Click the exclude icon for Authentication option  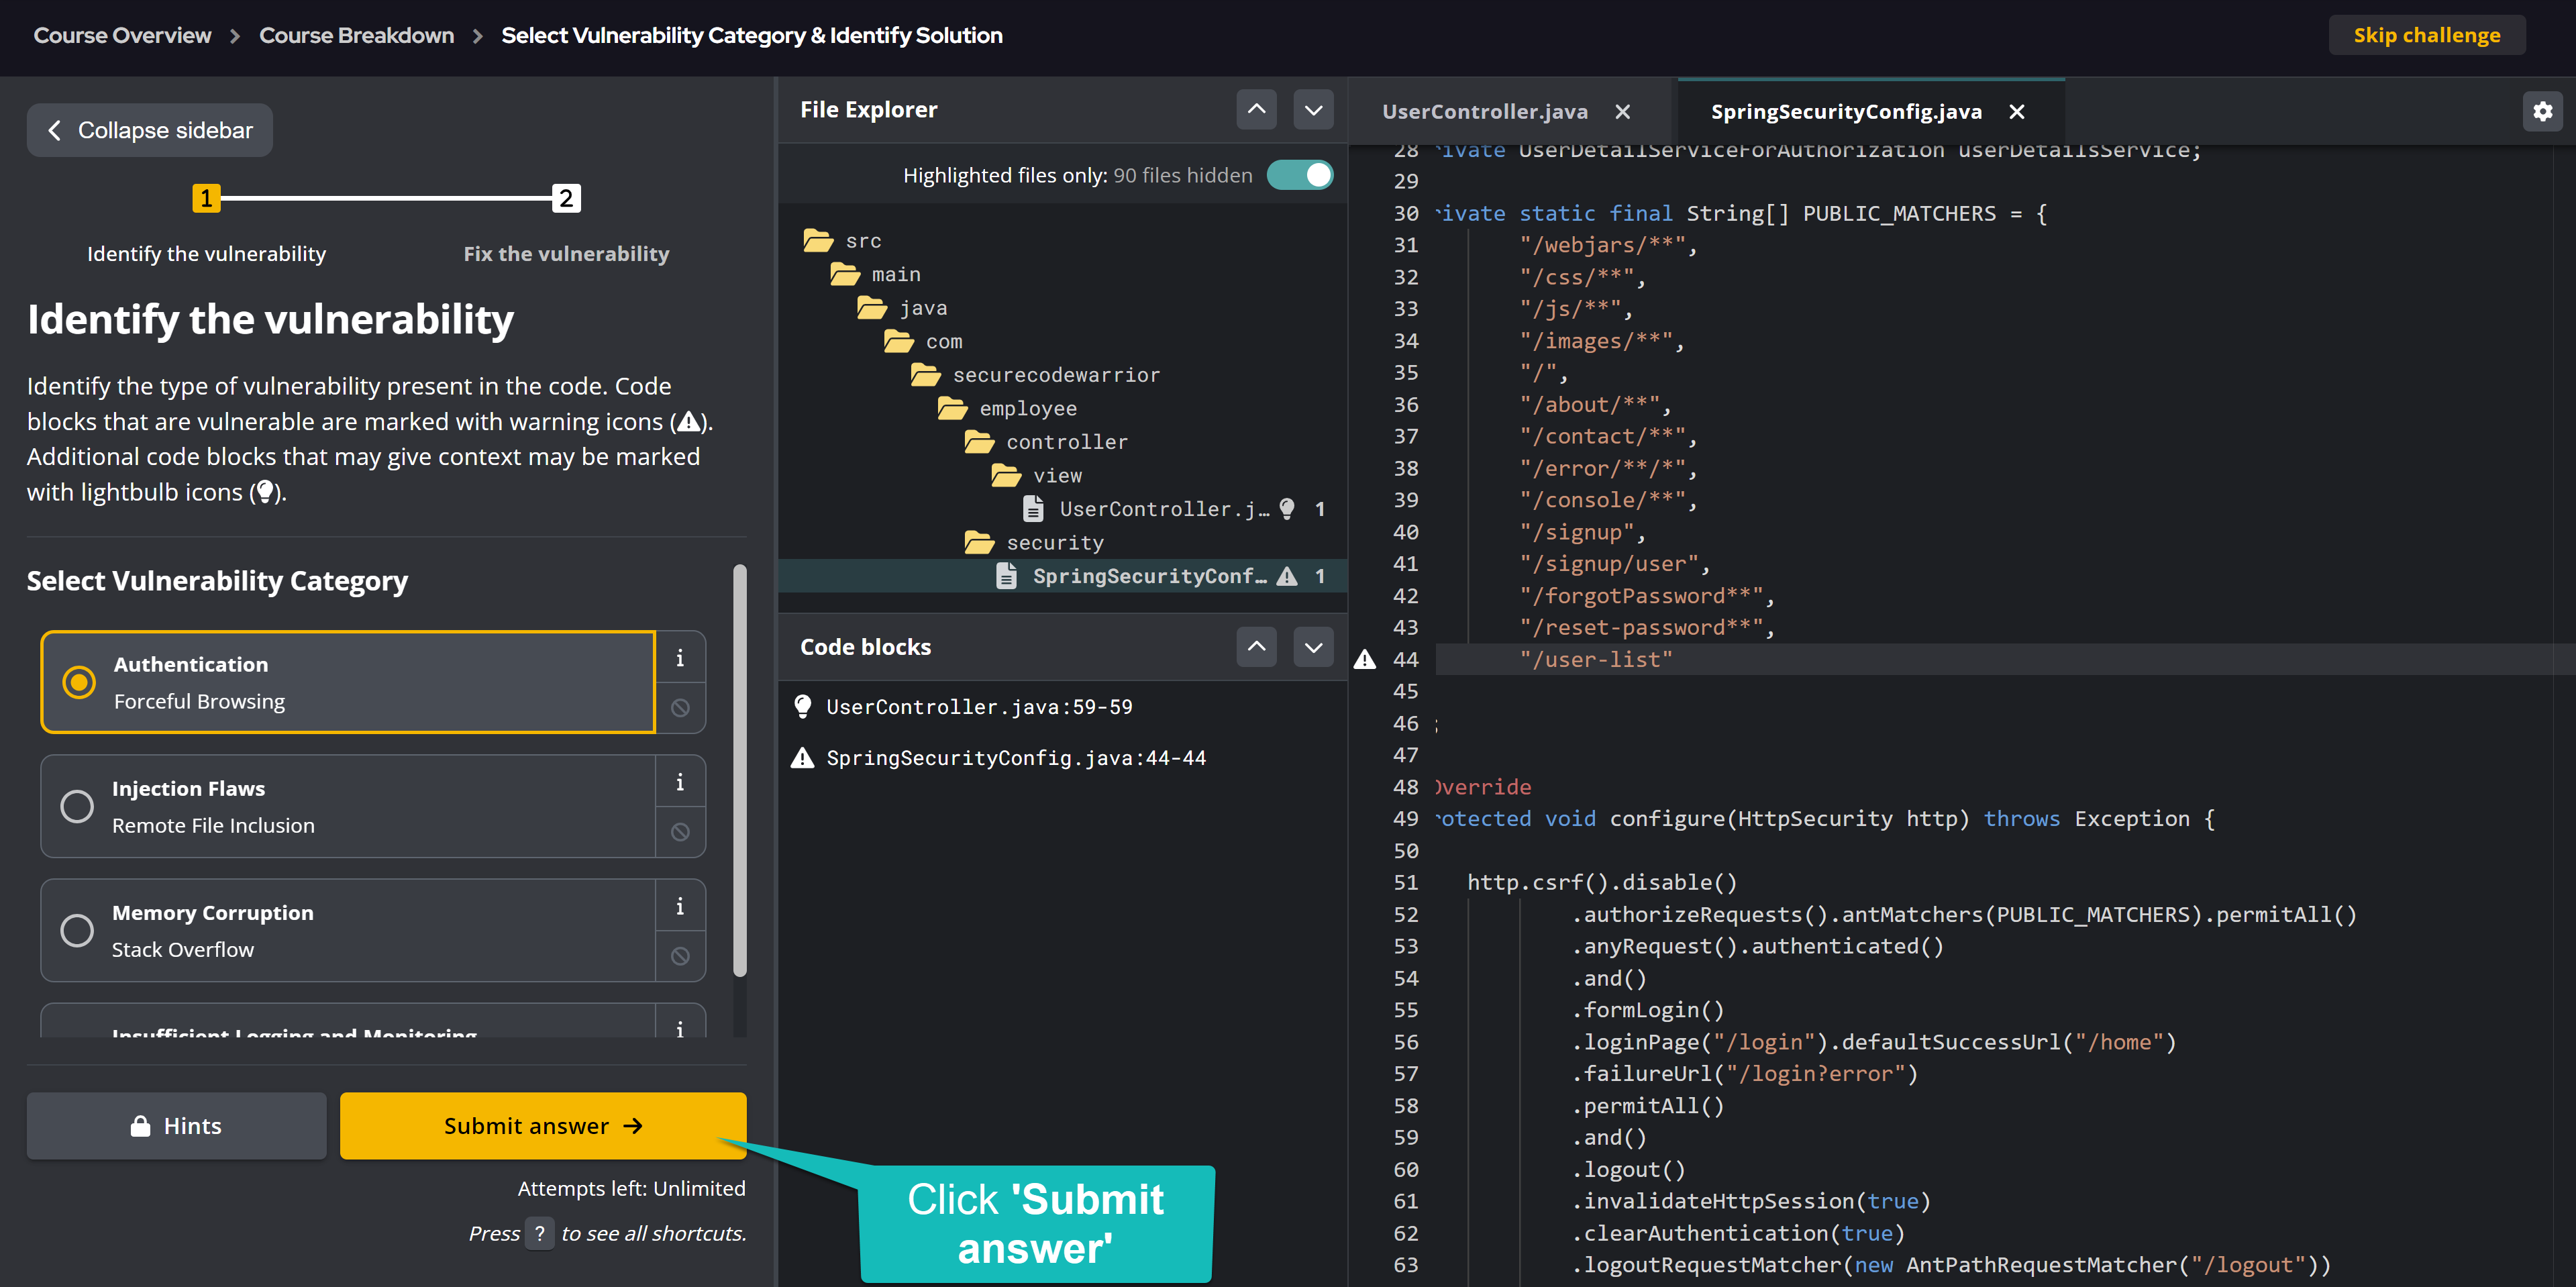coord(680,708)
